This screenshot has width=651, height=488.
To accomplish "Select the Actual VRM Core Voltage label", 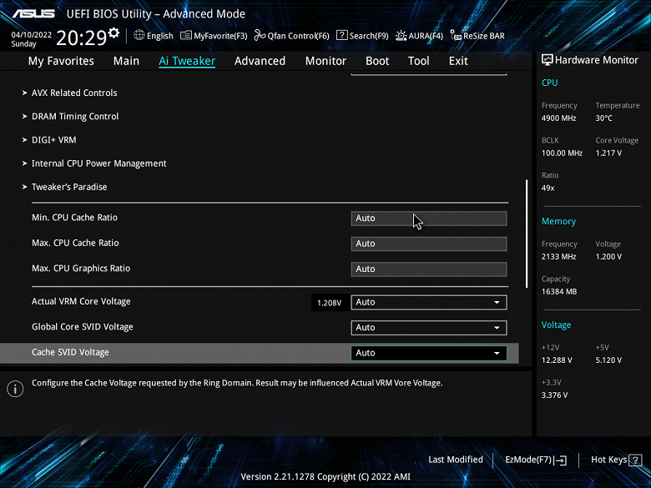I will tap(81, 302).
